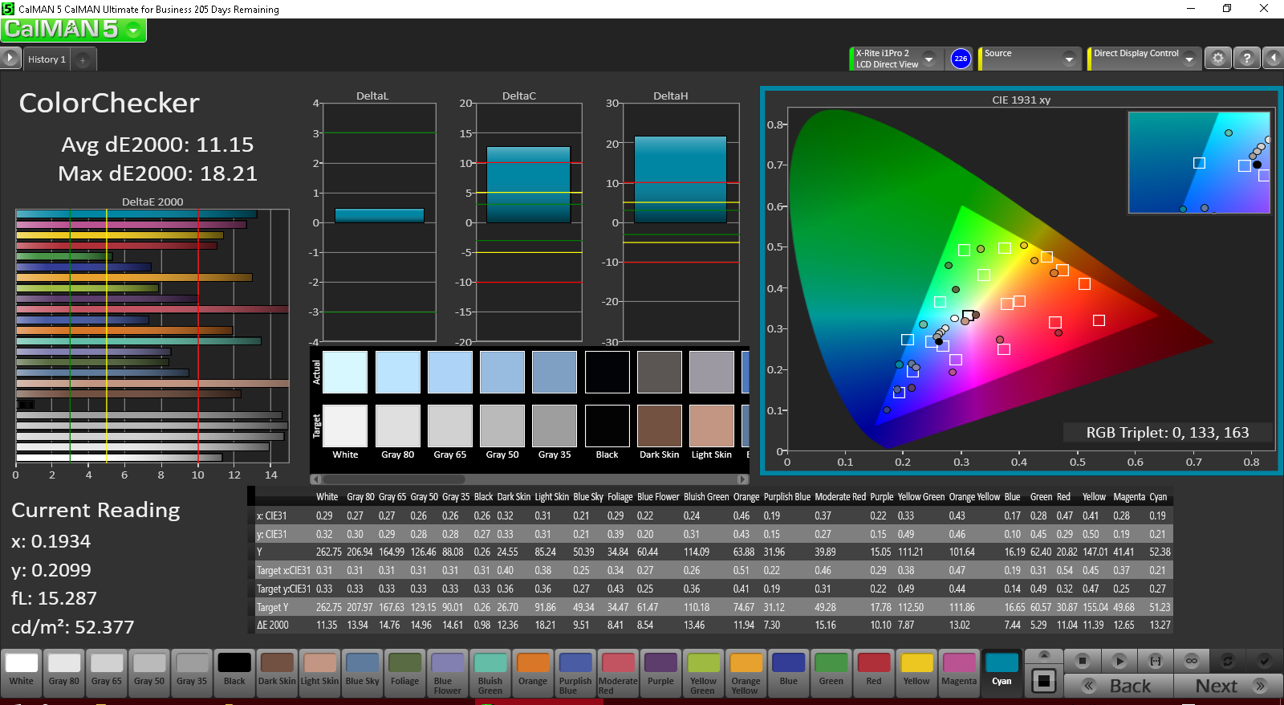Select the Orange patch button
The image size is (1284, 705).
click(533, 673)
